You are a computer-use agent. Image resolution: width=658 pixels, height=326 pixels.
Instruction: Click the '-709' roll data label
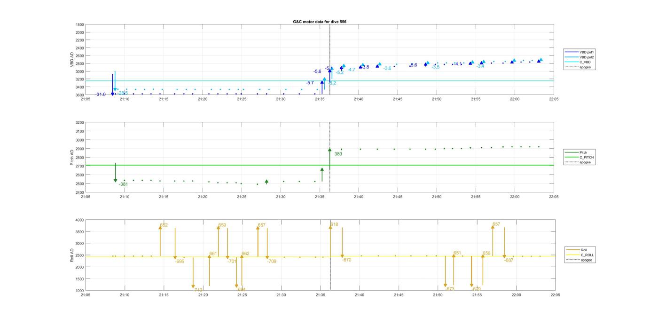[272, 261]
